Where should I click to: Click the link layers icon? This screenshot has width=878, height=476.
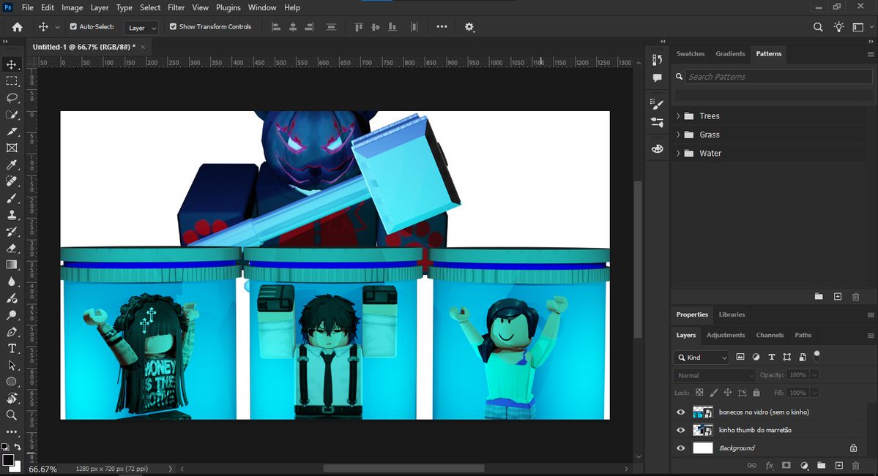(752, 465)
